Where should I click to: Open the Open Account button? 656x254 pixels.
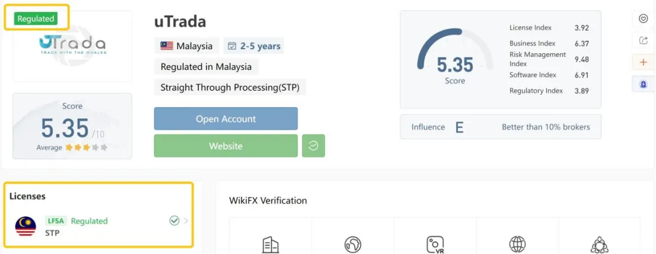[x=226, y=118]
